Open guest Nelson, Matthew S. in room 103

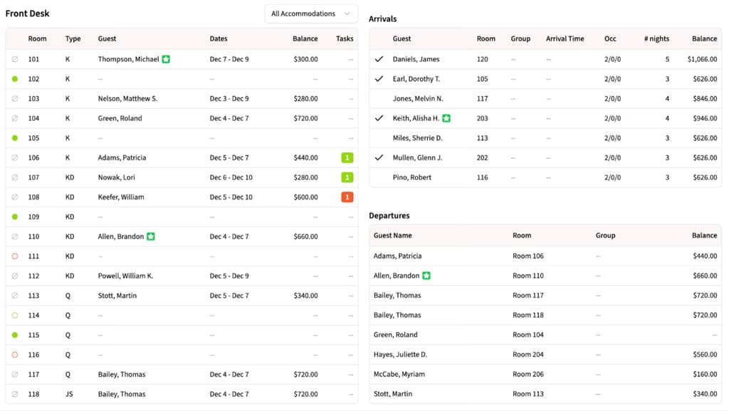[127, 98]
